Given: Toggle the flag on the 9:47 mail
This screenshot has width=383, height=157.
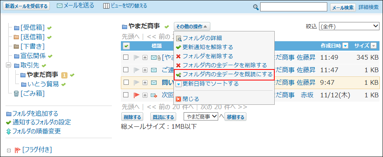Looking at the screenshot, I should tap(137, 82).
